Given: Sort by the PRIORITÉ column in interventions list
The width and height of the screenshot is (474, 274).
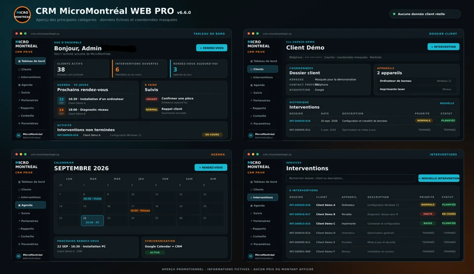Looking at the screenshot, I should (x=427, y=197).
